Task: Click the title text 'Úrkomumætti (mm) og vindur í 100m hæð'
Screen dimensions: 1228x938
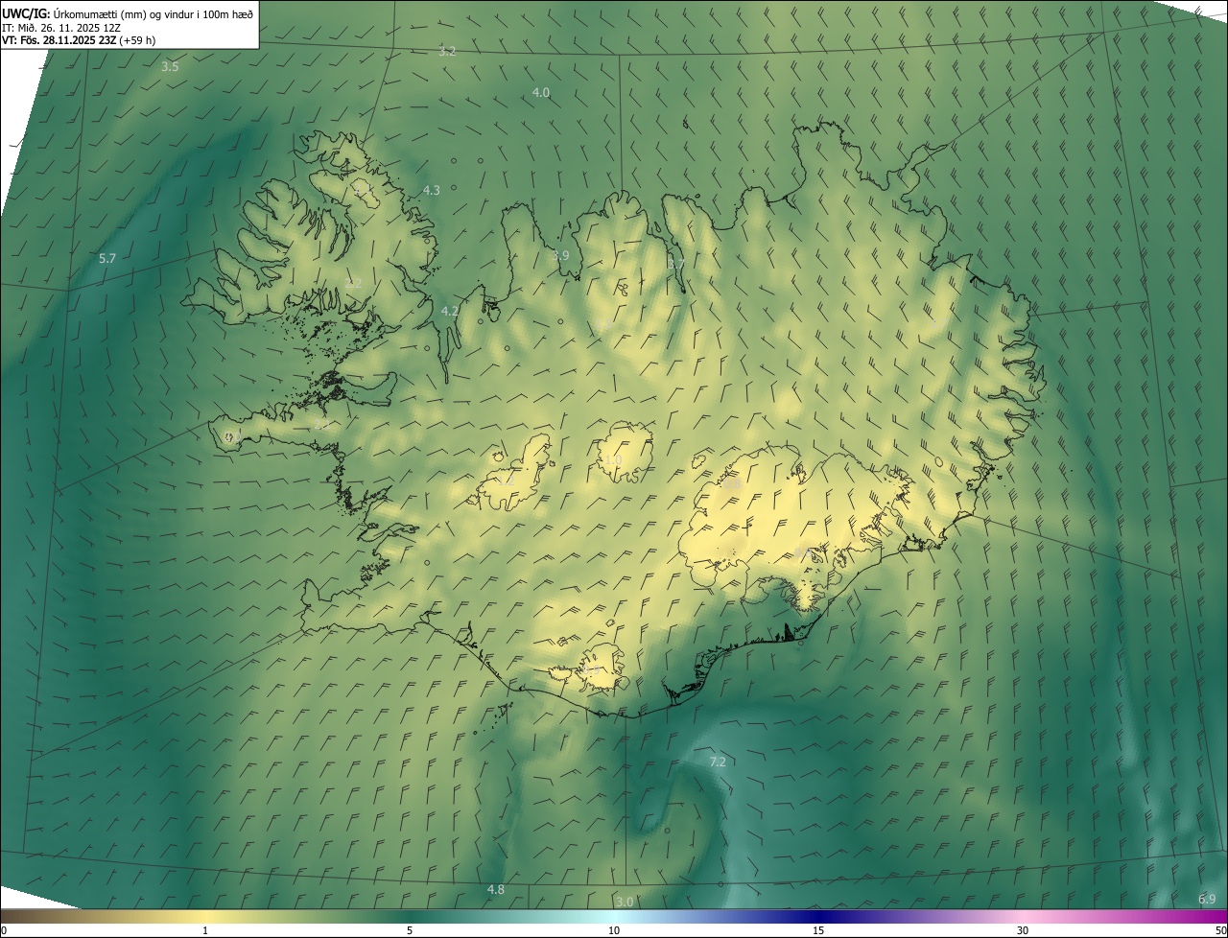Action: click(x=153, y=13)
